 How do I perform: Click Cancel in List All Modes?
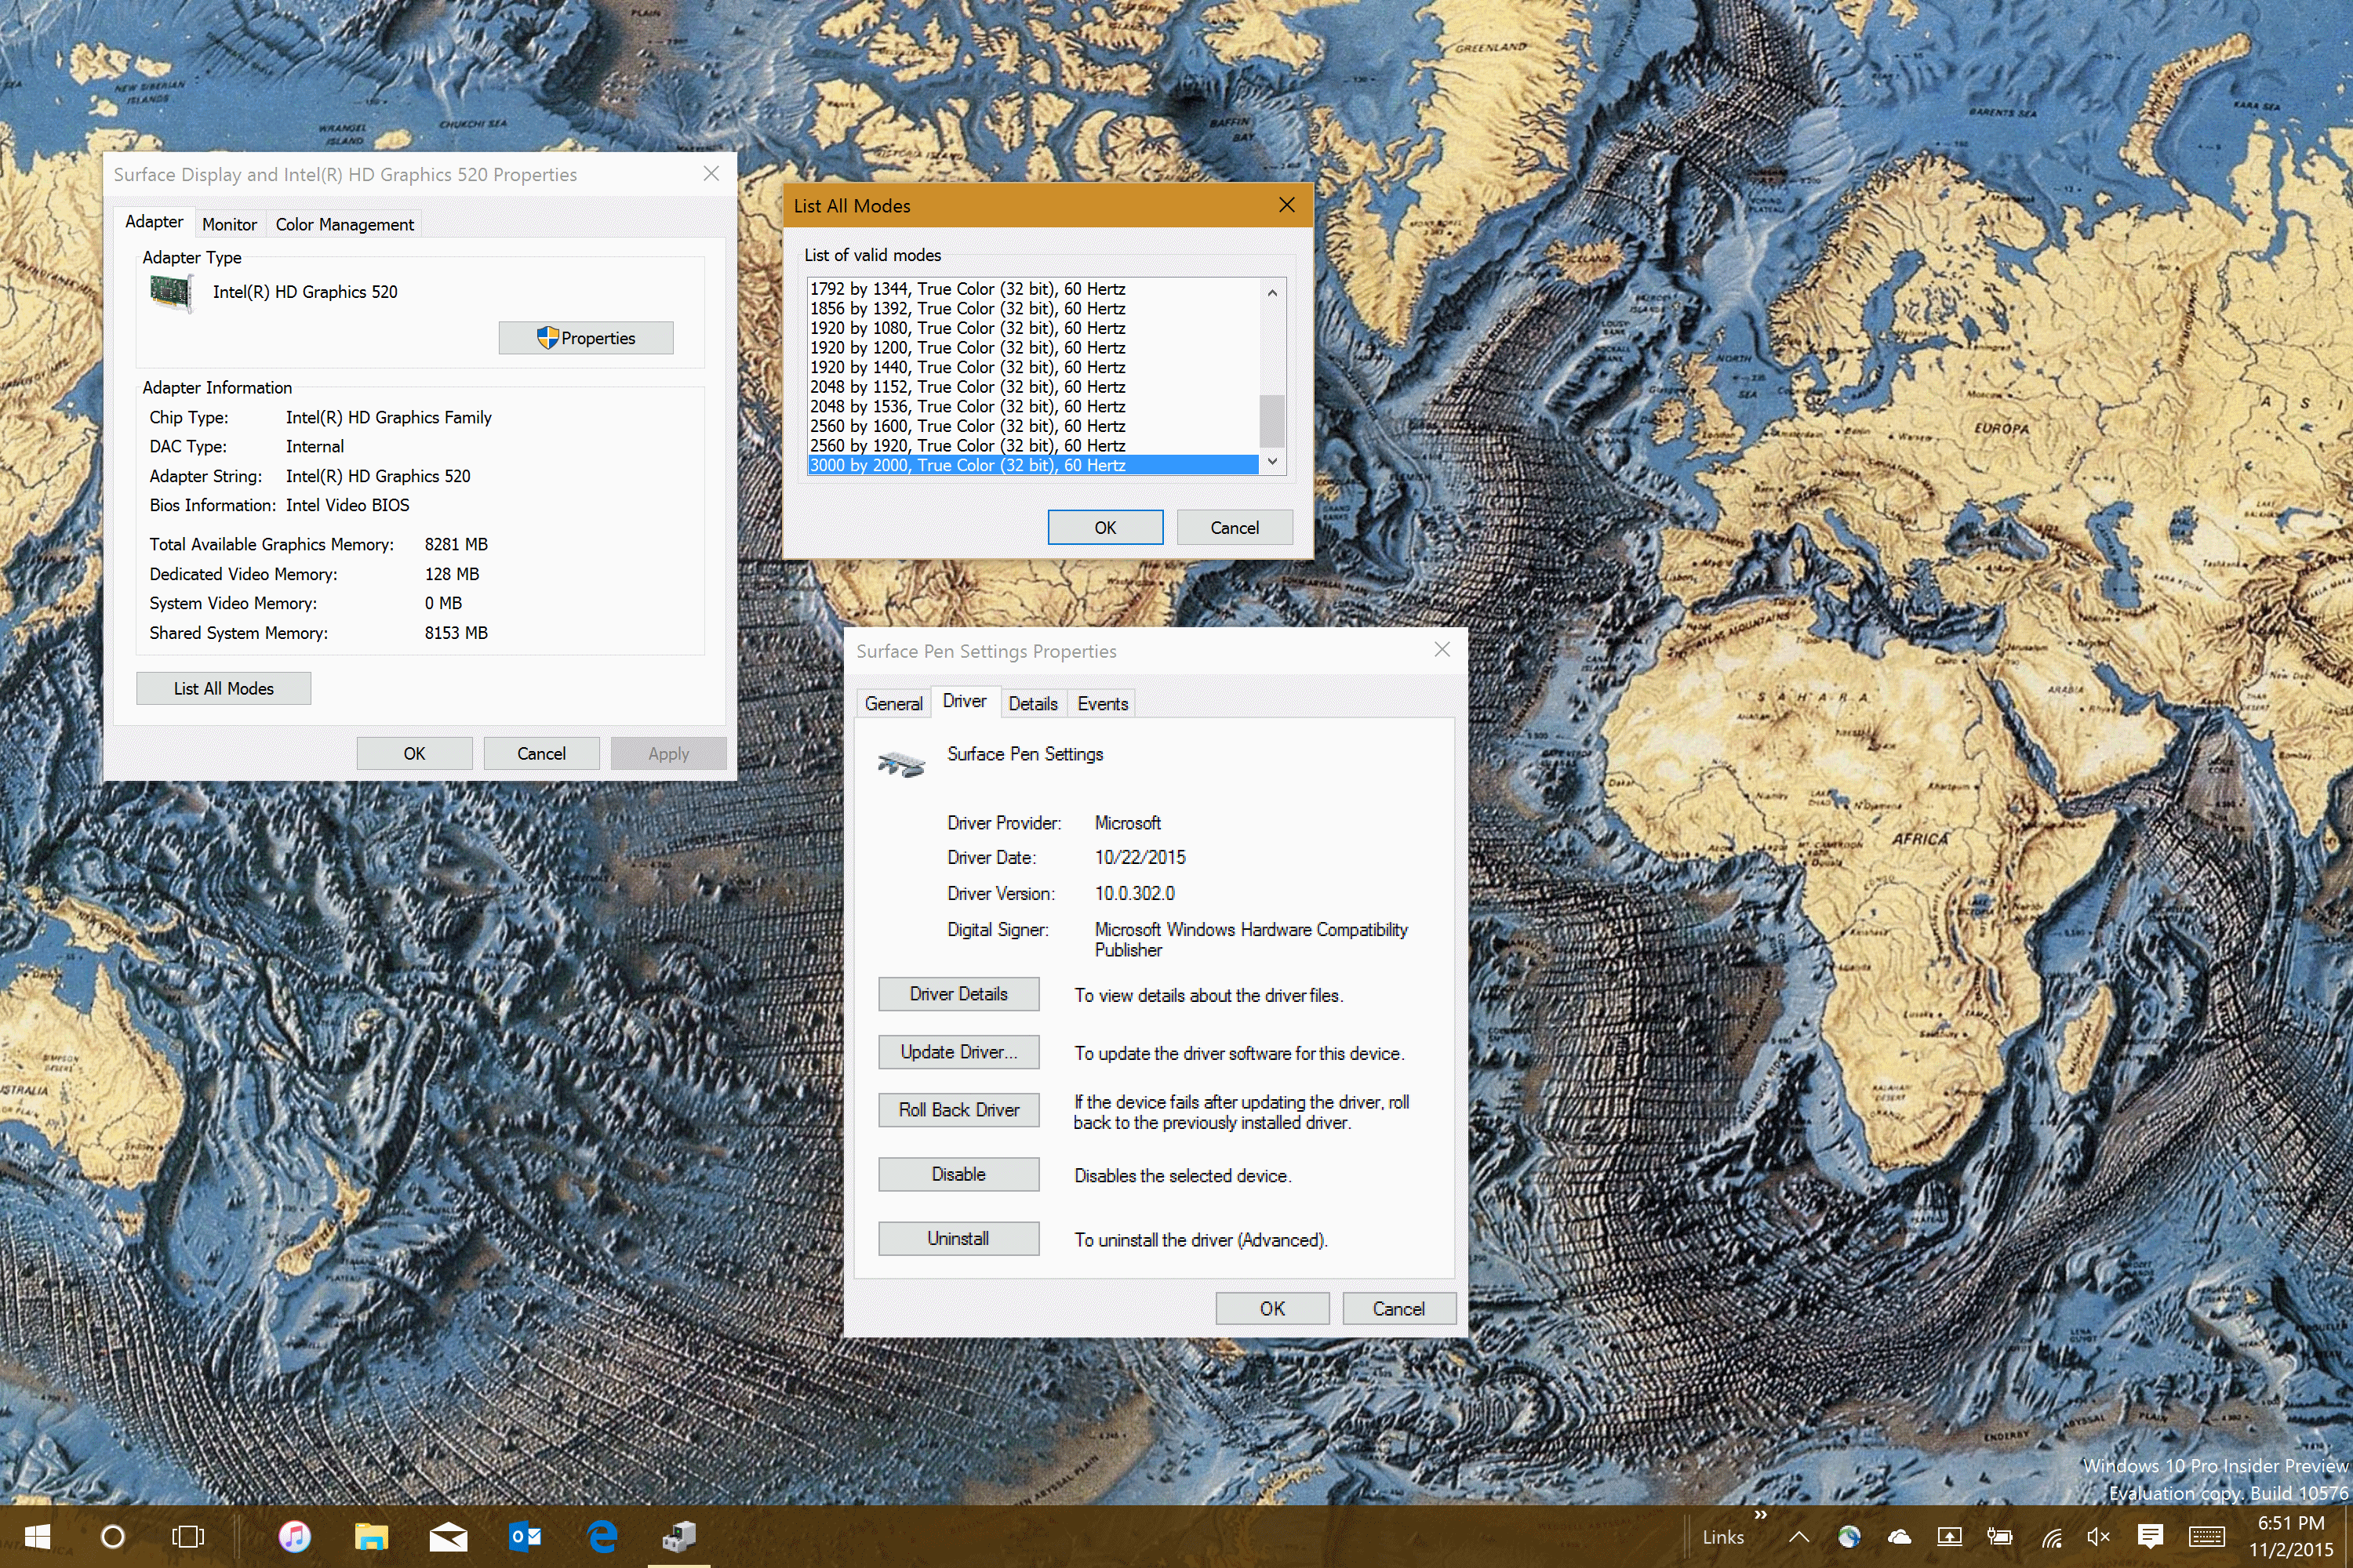pos(1235,527)
